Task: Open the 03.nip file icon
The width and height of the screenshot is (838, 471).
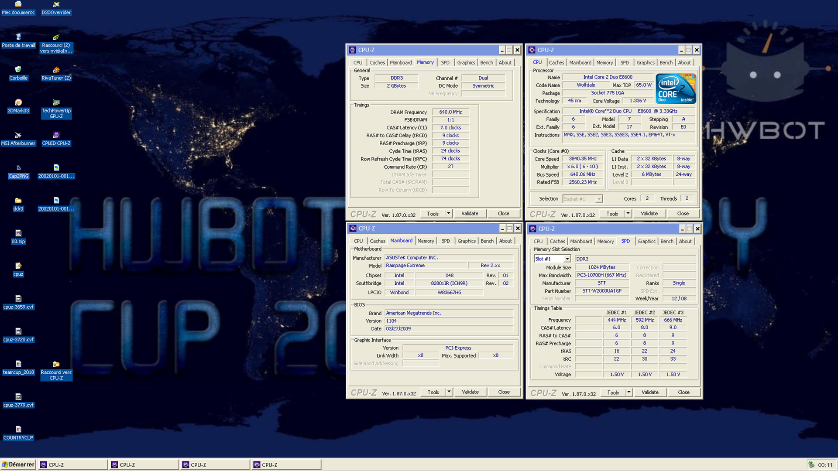Action: click(x=18, y=237)
